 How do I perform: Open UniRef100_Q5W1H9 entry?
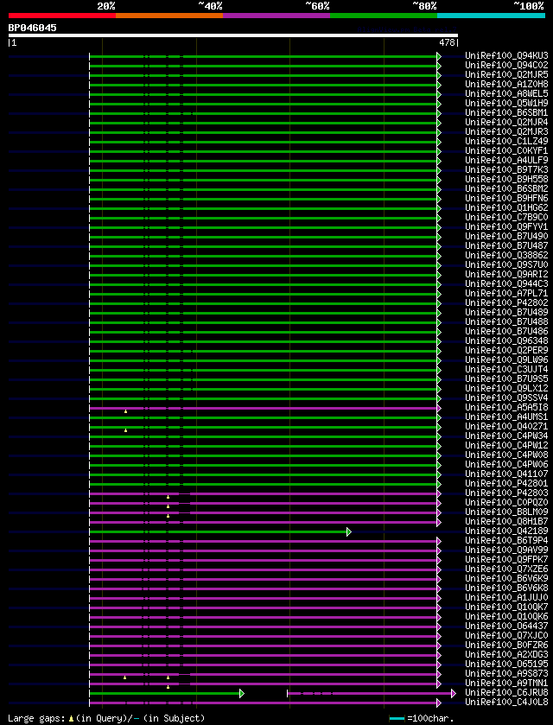tap(506, 104)
